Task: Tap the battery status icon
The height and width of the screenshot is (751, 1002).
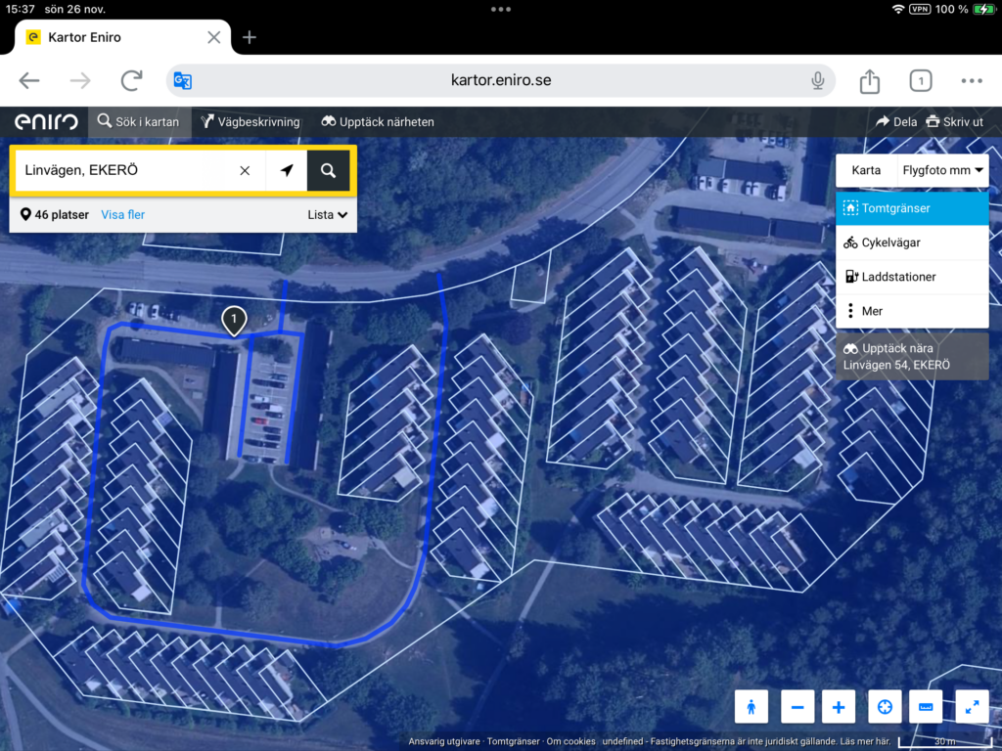Action: 983,9
